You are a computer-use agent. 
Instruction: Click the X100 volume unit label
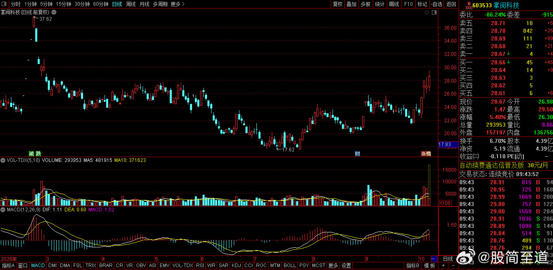pyautogui.click(x=445, y=203)
